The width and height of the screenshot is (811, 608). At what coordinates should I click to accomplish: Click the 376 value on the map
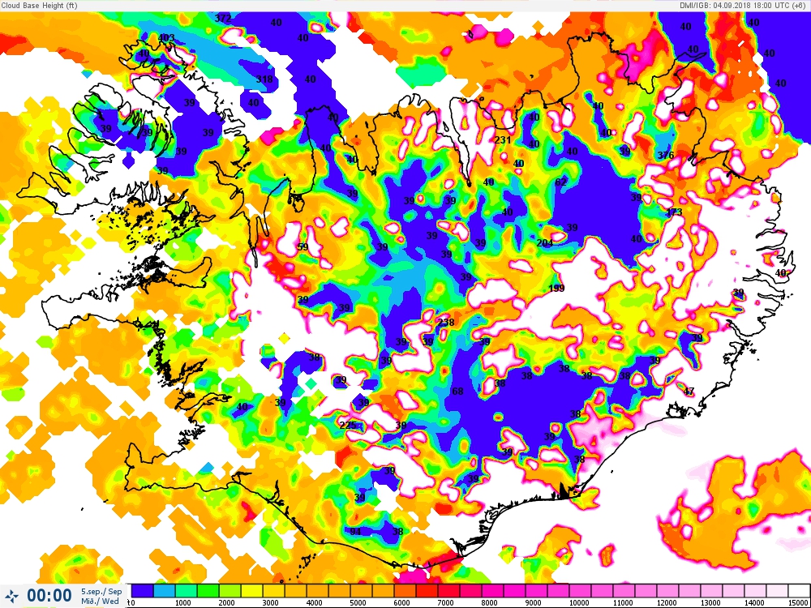click(666, 155)
